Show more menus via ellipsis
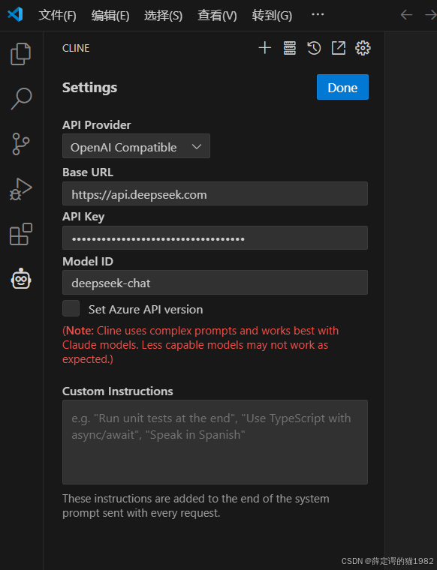The height and width of the screenshot is (570, 437). 318,14
